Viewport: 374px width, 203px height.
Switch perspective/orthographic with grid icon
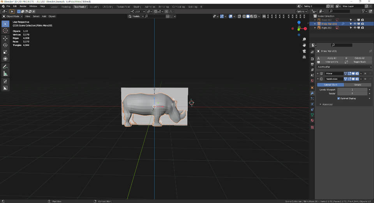pos(304,57)
